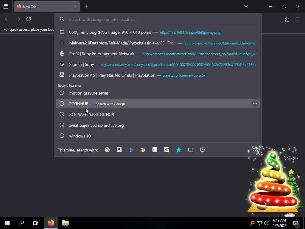Select recent search XCF-SAFETY.EXE GITHUB
The height and width of the screenshot is (229, 305).
tap(158, 114)
